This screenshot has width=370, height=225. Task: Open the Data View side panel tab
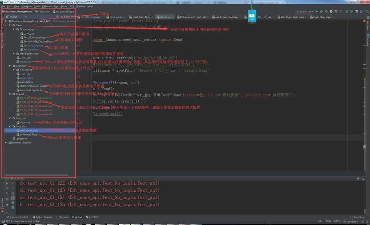click(x=368, y=23)
